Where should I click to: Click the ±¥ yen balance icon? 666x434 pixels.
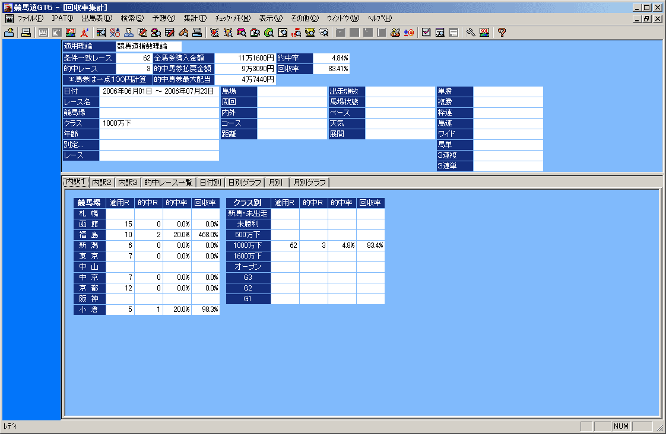[408, 33]
